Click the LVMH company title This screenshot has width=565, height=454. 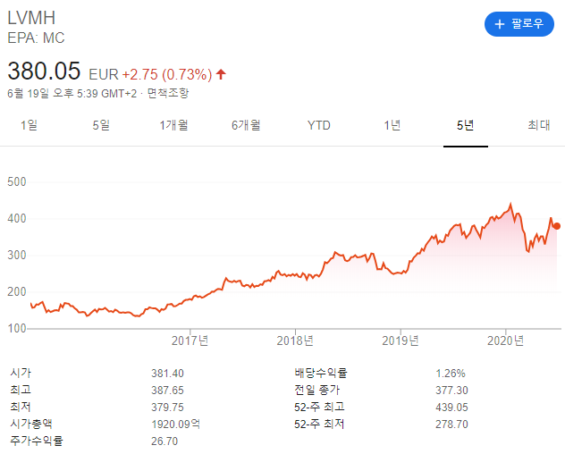point(31,18)
